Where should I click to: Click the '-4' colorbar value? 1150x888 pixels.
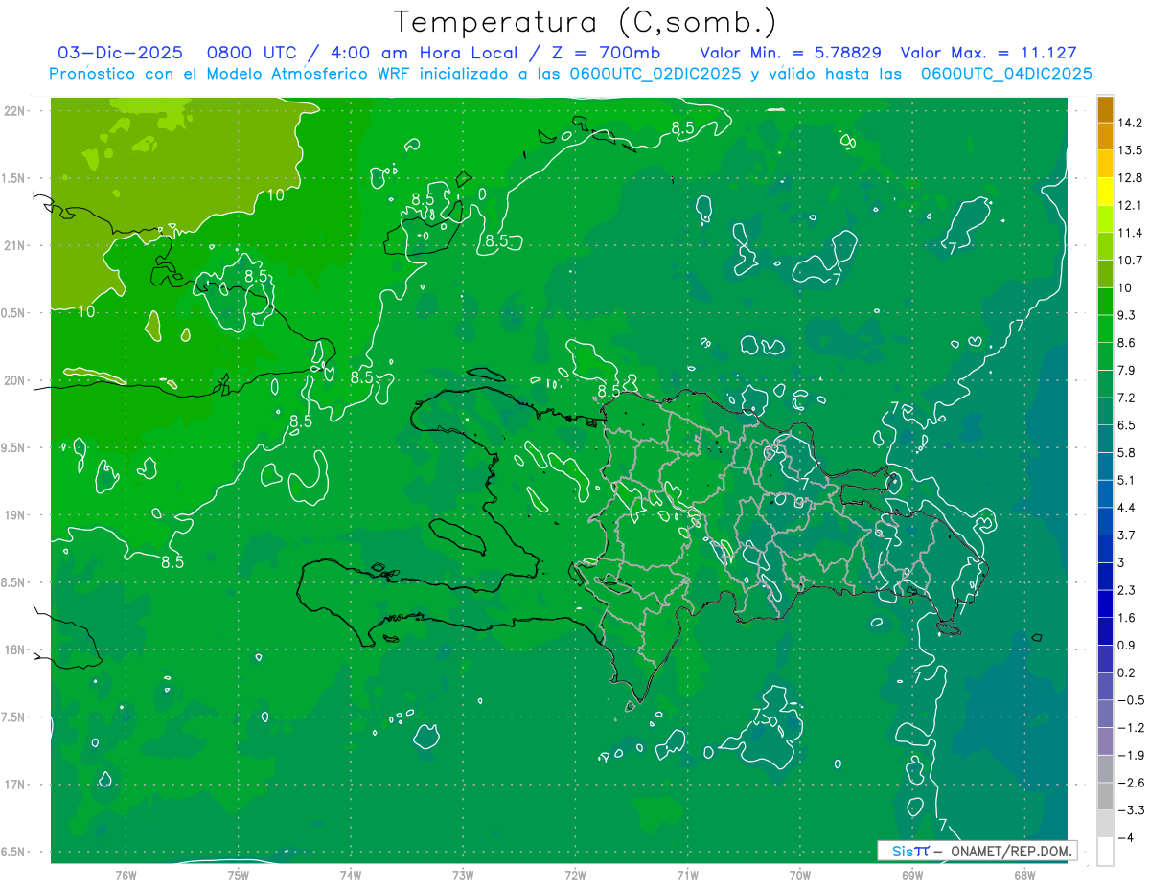coord(1127,837)
